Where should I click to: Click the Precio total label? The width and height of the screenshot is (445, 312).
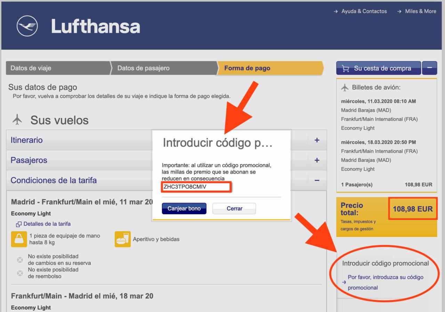352,209
